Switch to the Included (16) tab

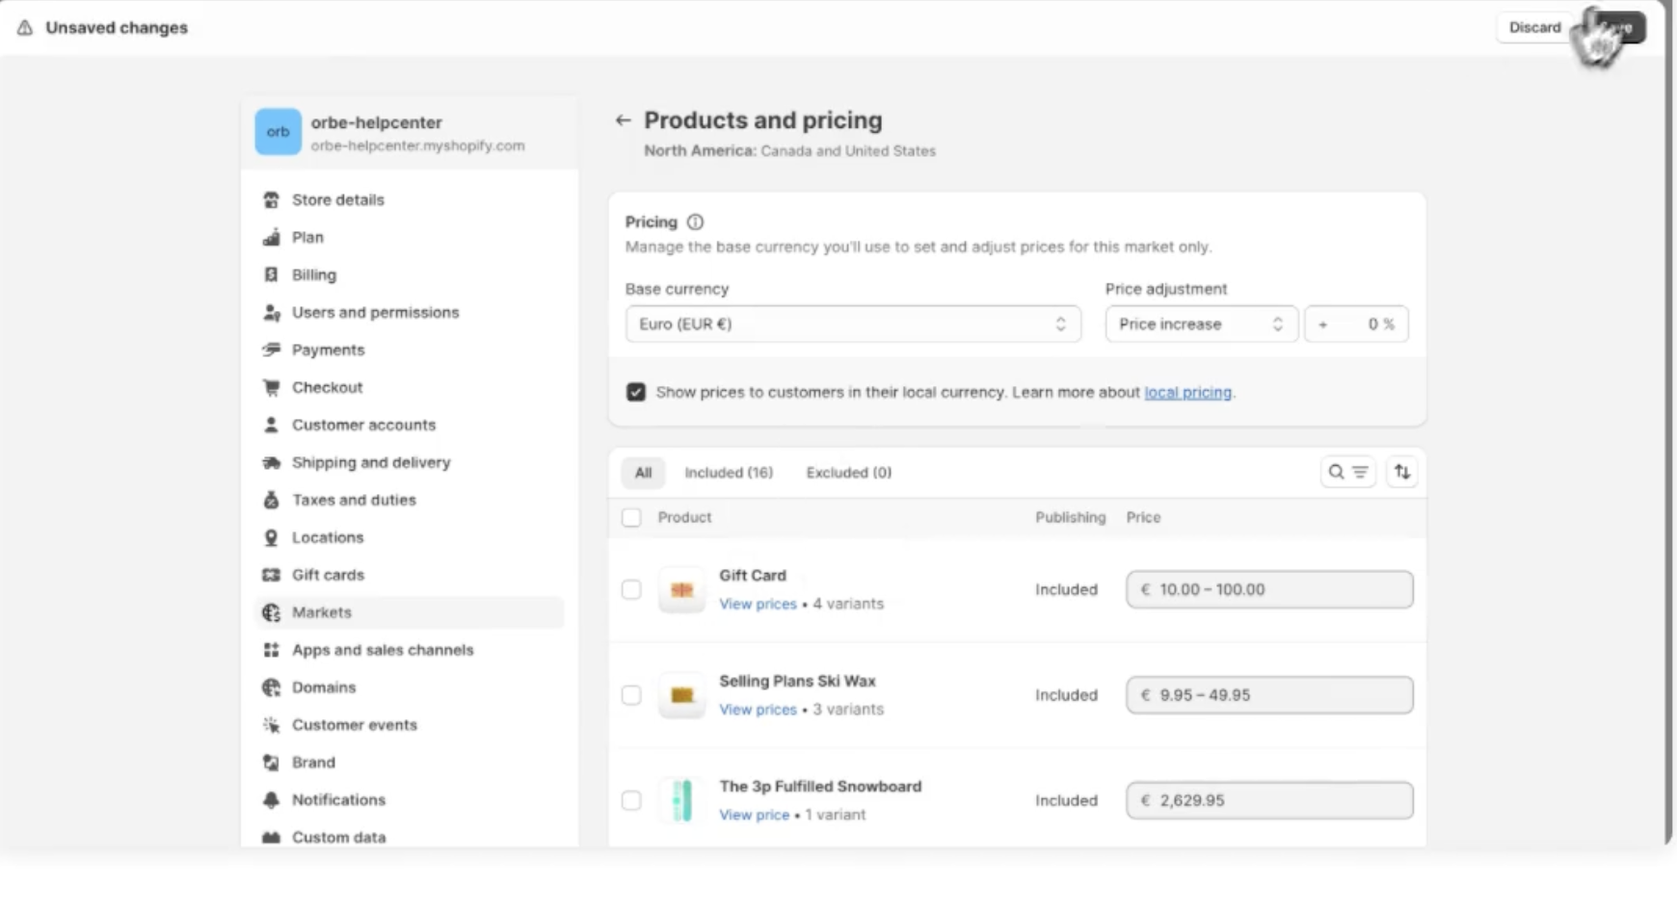click(x=729, y=473)
